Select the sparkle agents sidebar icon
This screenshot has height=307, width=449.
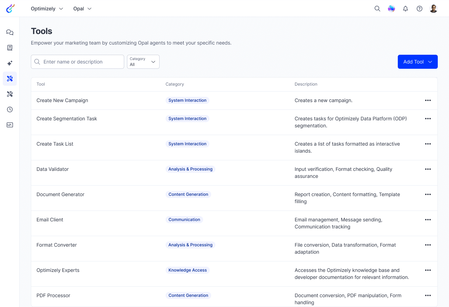coord(10,63)
